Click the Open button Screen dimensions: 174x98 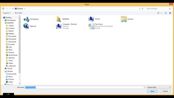pos(152,91)
